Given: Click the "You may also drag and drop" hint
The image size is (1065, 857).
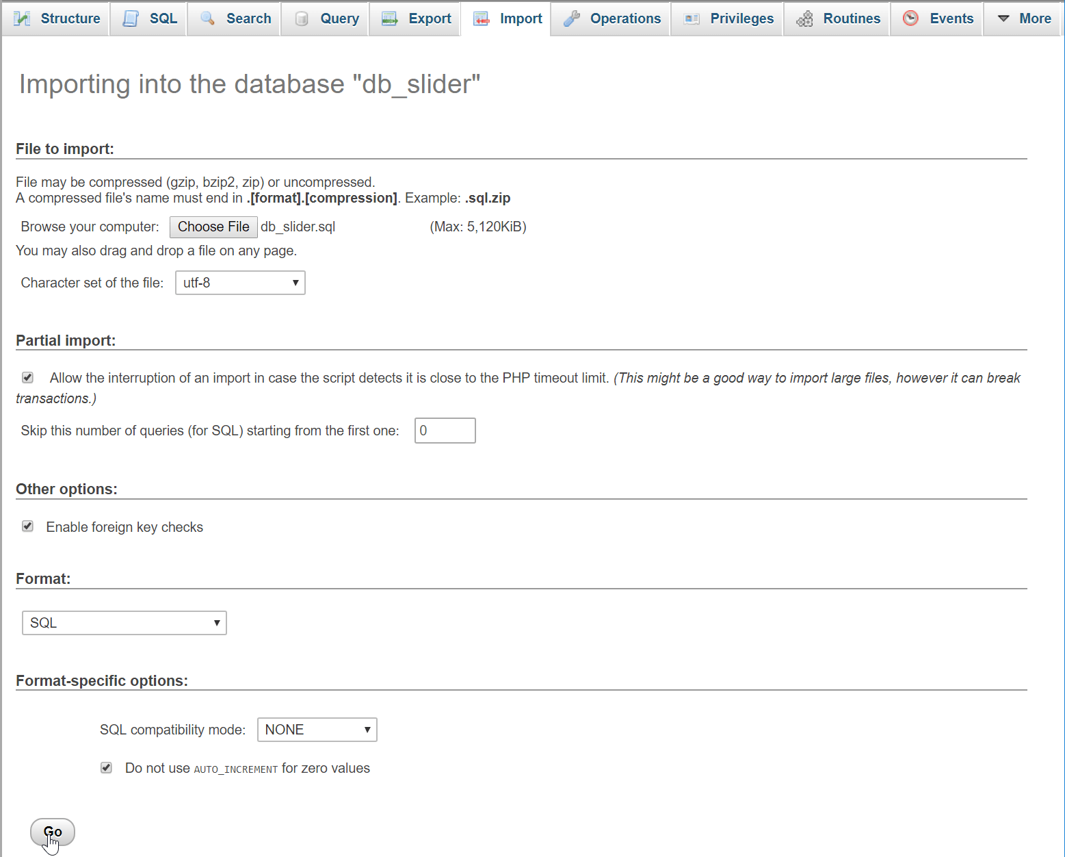Looking at the screenshot, I should click(157, 251).
